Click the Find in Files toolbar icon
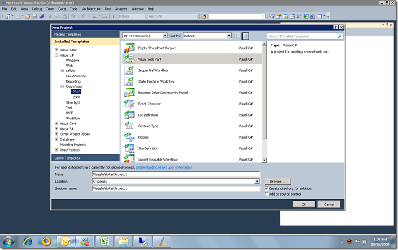Viewport: 398px width, 250px height. pos(204,16)
